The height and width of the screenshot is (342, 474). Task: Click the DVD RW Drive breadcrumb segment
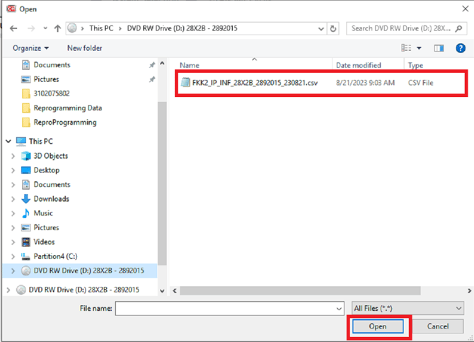182,28
